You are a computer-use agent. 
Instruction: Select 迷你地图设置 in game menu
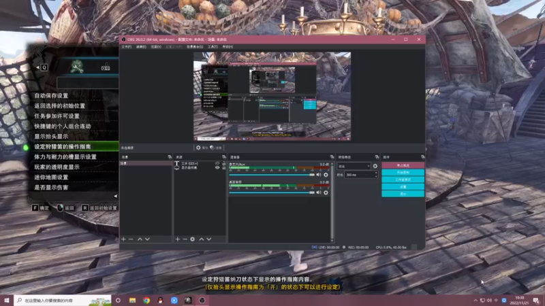pyautogui.click(x=51, y=177)
